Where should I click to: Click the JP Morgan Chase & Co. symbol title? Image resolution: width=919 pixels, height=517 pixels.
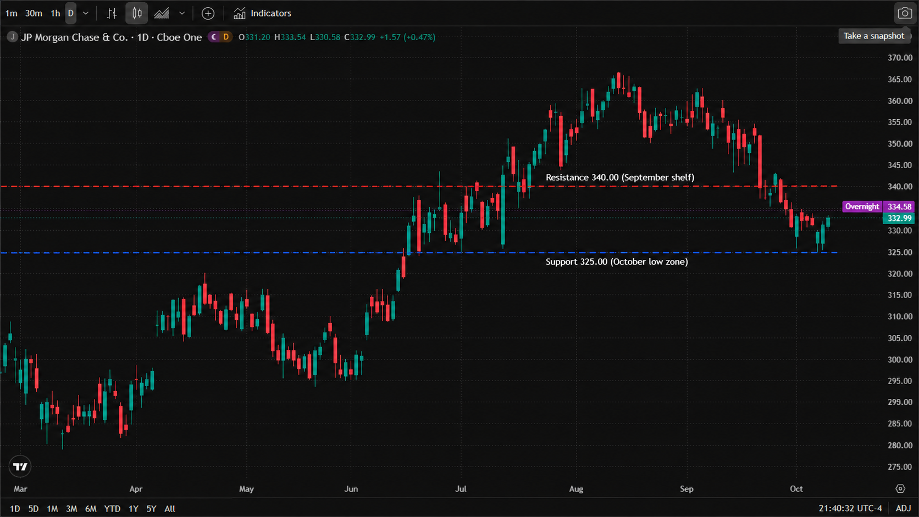pos(74,37)
